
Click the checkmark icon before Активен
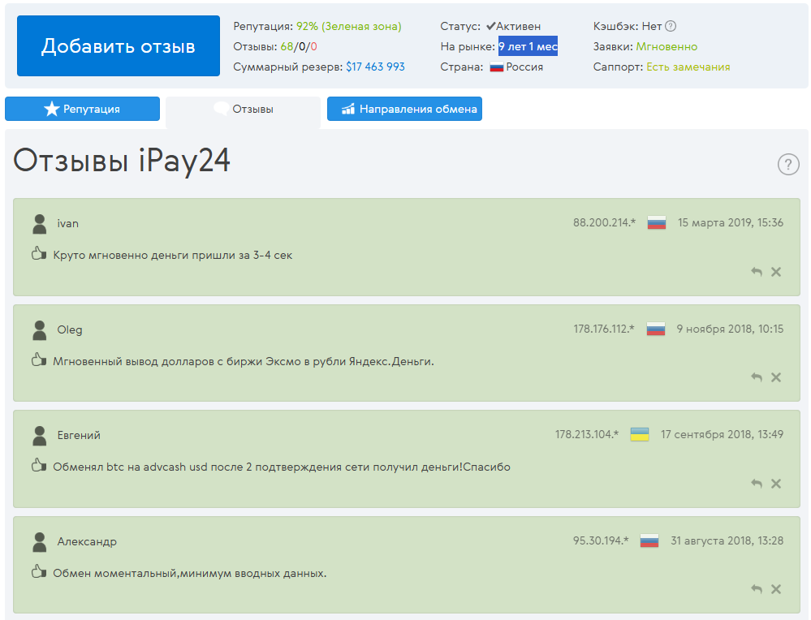point(490,26)
